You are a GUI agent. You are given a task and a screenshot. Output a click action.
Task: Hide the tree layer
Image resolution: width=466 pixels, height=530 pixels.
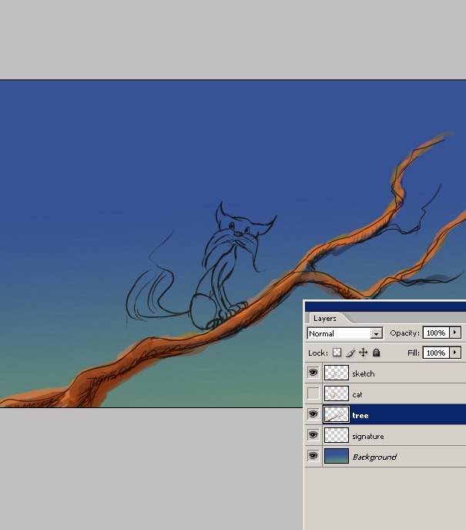coord(313,414)
